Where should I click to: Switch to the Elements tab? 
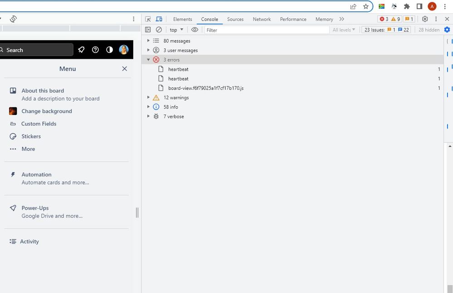pos(183,19)
